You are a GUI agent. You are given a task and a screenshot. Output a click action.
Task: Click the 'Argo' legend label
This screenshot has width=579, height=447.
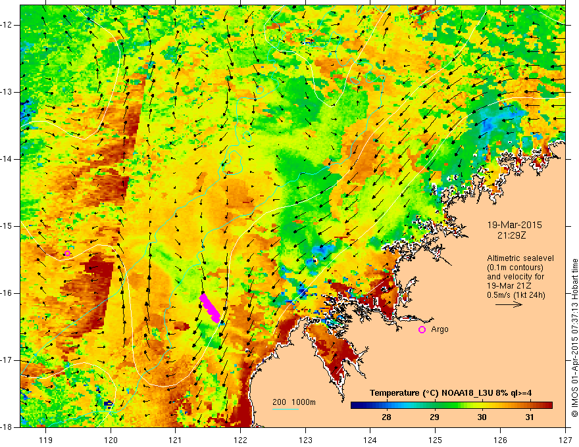pyautogui.click(x=440, y=329)
